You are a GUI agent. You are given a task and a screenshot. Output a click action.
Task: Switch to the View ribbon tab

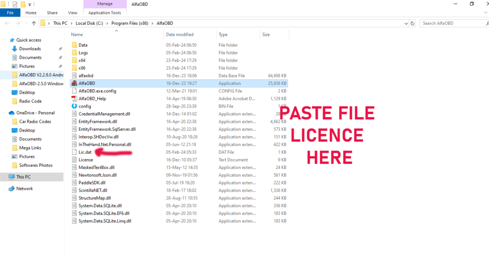(x=72, y=13)
